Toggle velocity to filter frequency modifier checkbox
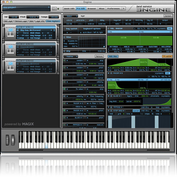 tap(64, 96)
